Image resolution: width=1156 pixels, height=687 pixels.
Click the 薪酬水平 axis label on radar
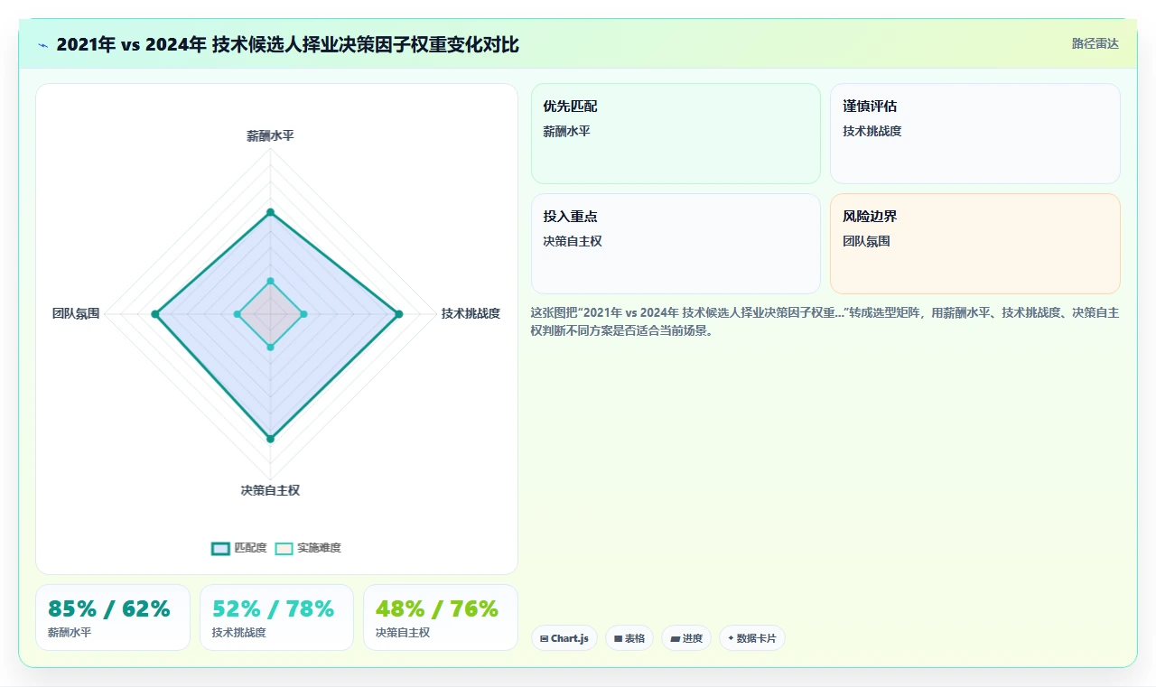(270, 136)
